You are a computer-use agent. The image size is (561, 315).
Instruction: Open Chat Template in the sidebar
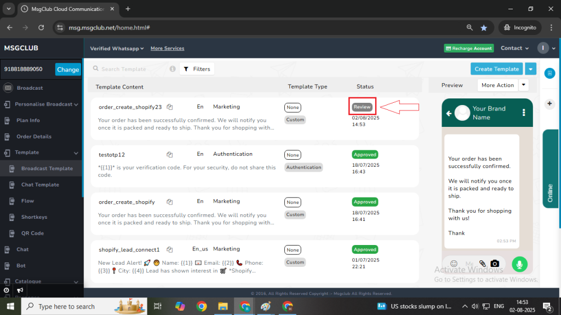pyautogui.click(x=40, y=185)
